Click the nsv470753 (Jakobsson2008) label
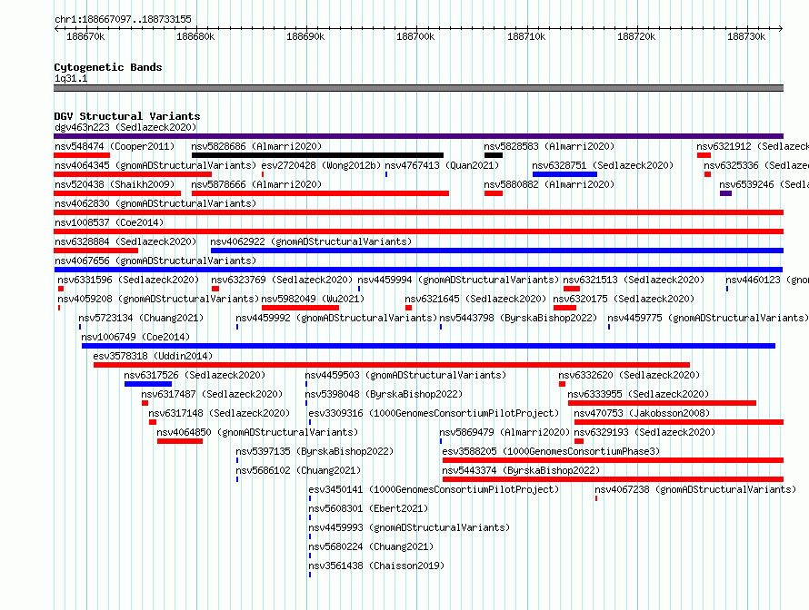The width and height of the screenshot is (809, 610). tap(642, 413)
